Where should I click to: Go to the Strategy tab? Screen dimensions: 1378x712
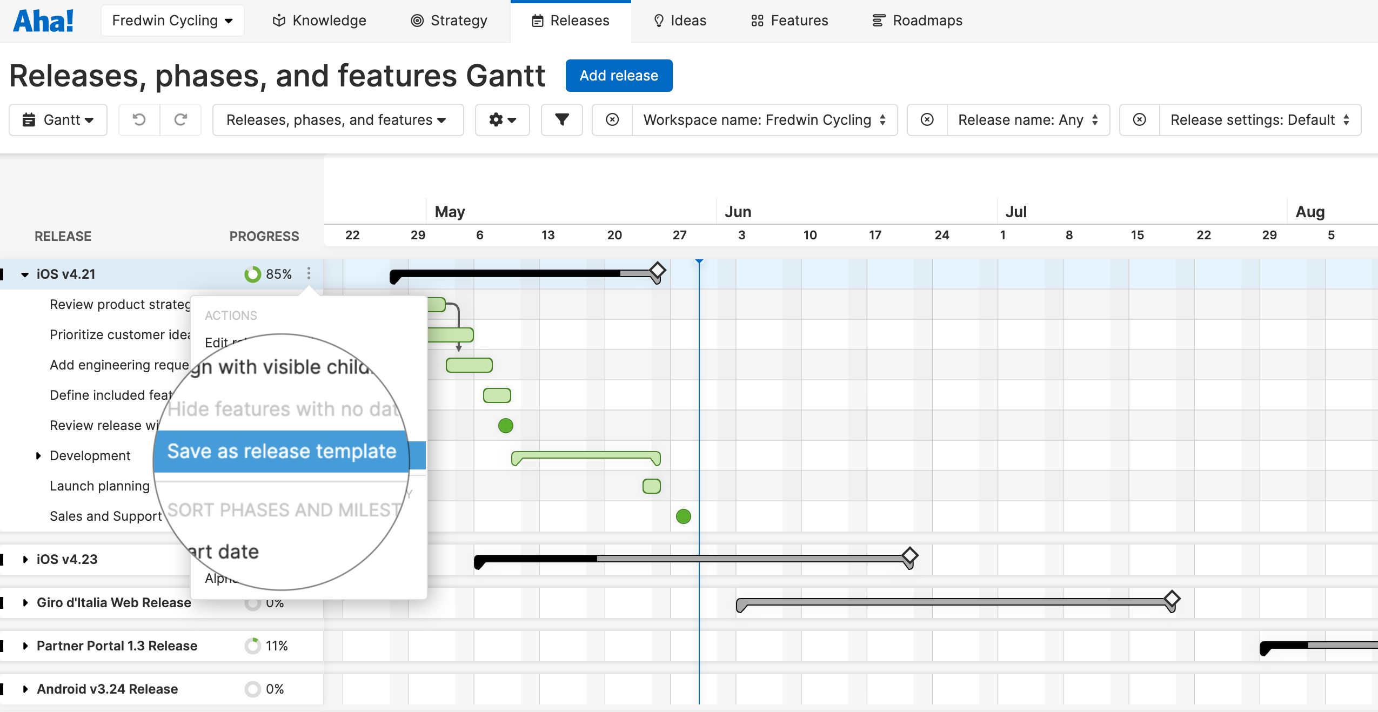[449, 21]
